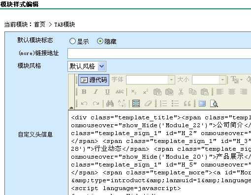Click the paste as plain text icon
Screen dimensions: 251x195
[x=157, y=92]
